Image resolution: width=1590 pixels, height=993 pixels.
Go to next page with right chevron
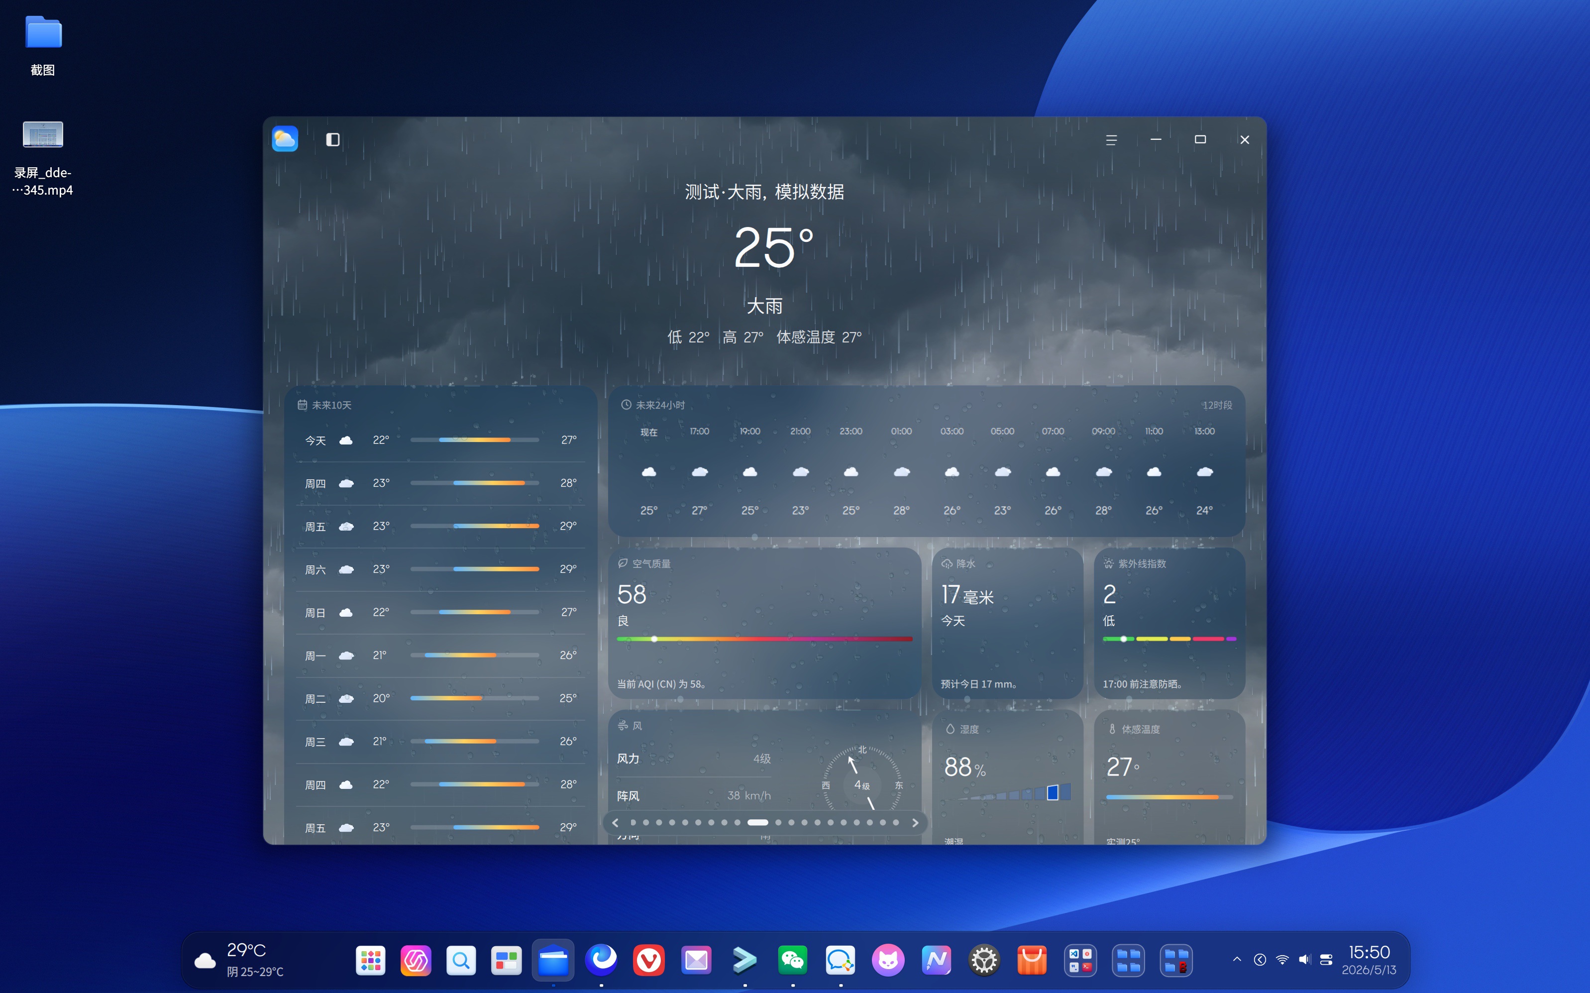tap(915, 822)
